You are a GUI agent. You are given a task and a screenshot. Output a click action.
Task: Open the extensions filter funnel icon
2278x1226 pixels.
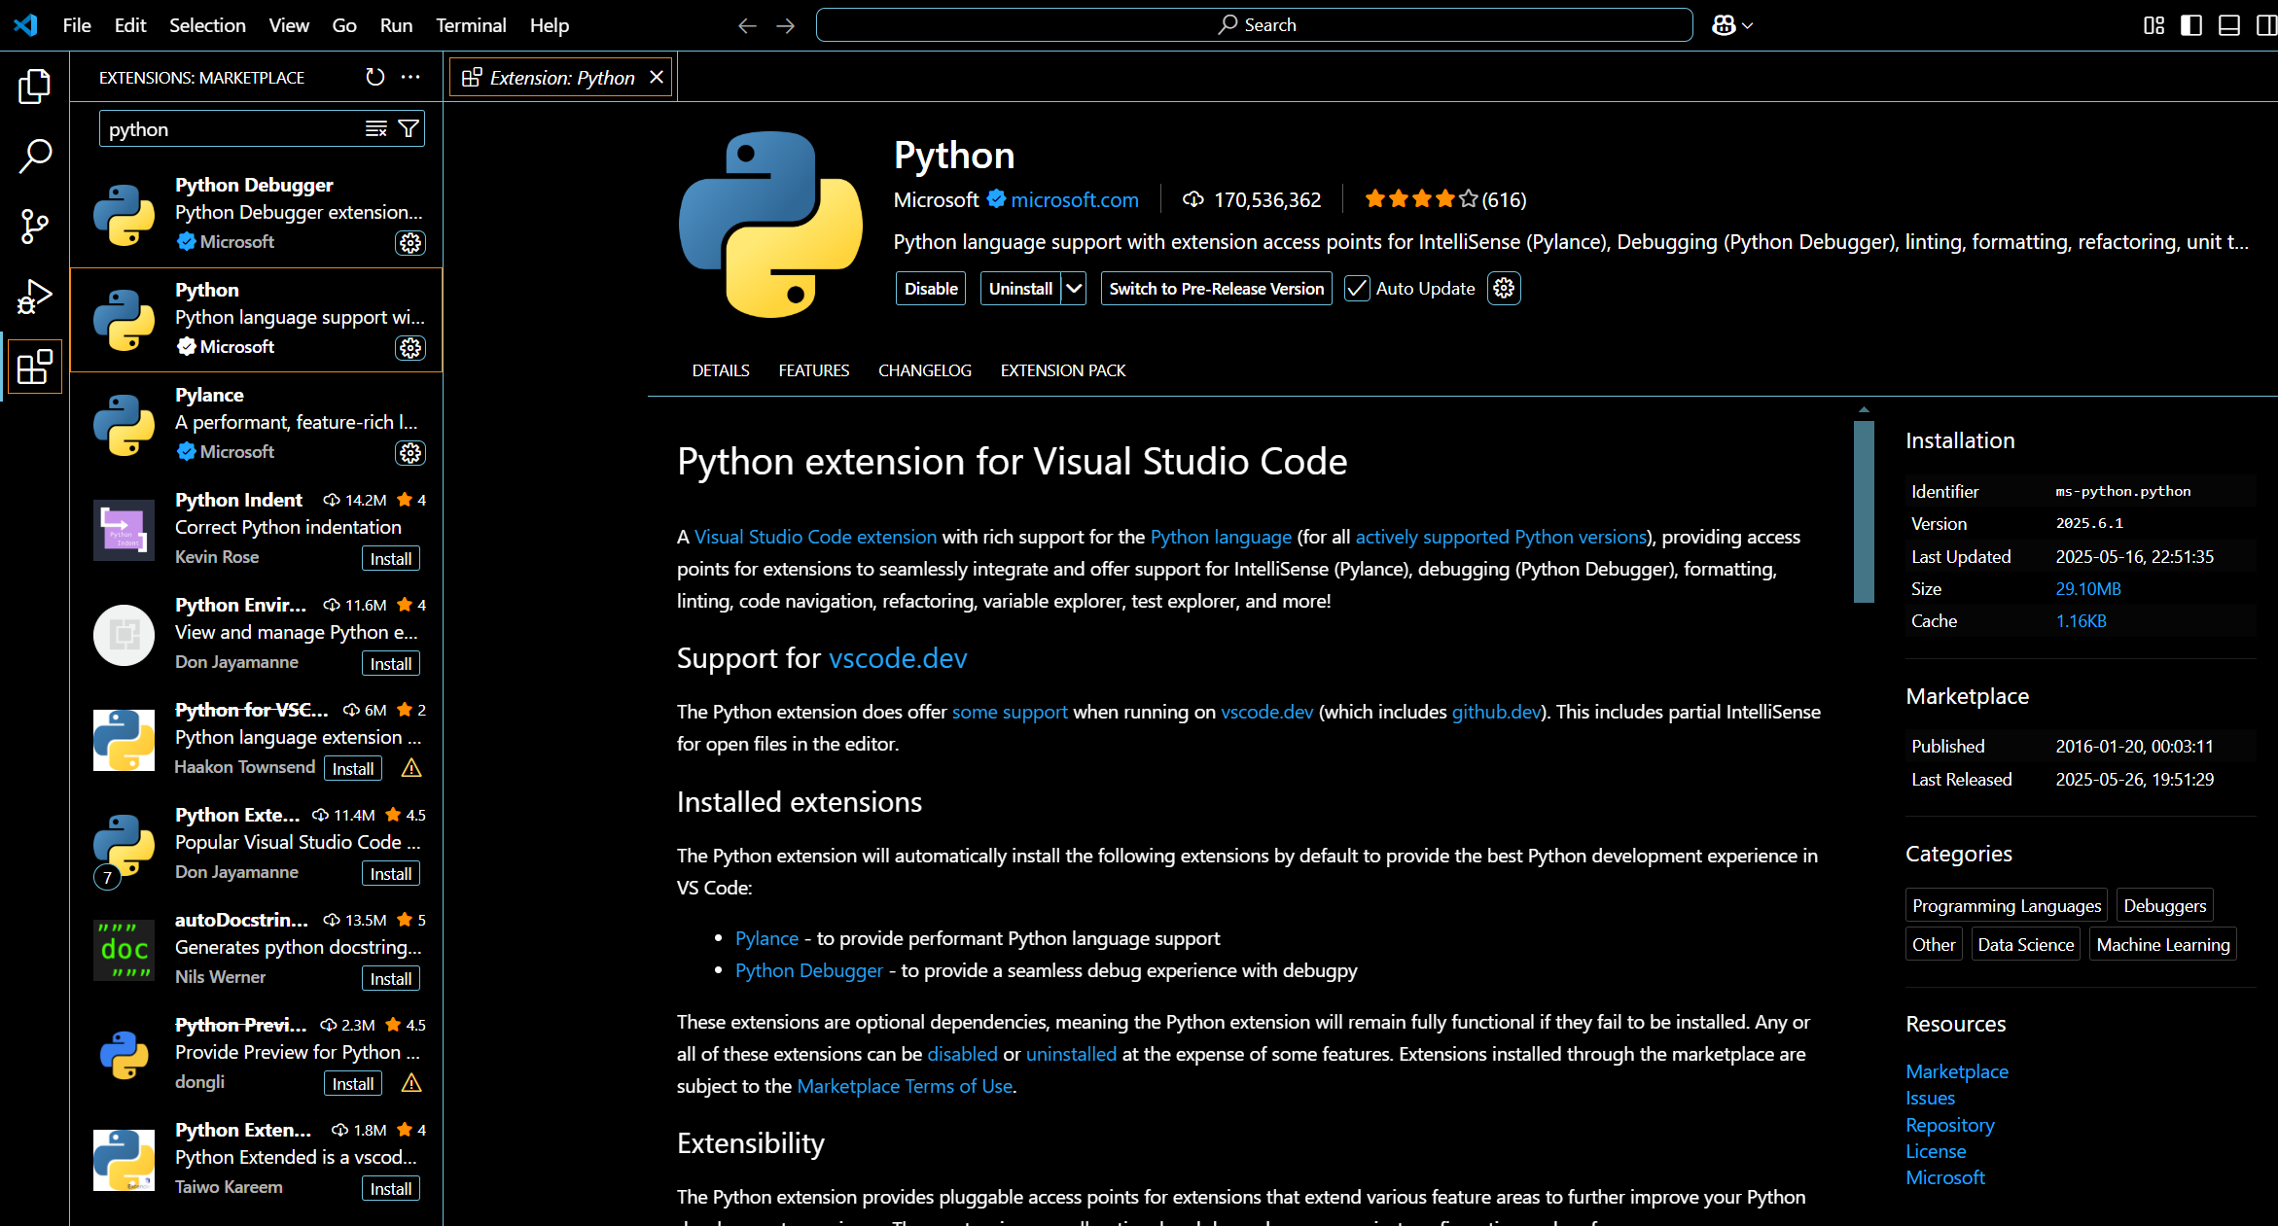point(409,129)
